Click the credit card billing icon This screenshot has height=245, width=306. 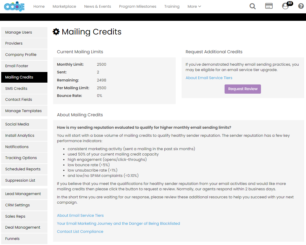point(269,6)
